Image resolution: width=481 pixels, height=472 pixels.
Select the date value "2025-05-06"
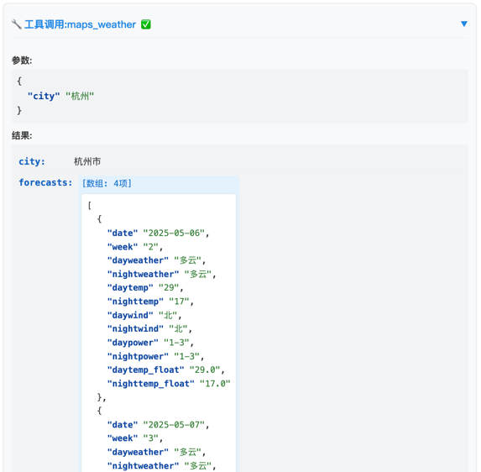coord(174,233)
